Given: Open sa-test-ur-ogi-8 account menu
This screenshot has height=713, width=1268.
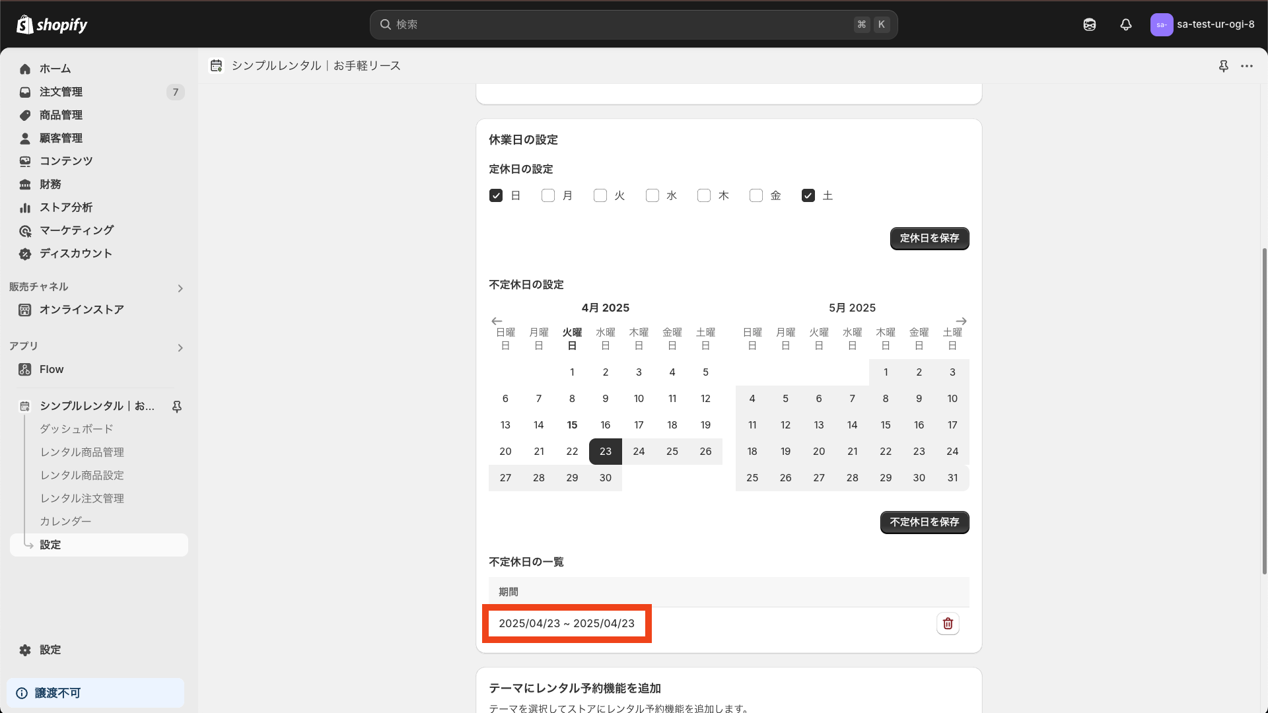Looking at the screenshot, I should (1203, 24).
